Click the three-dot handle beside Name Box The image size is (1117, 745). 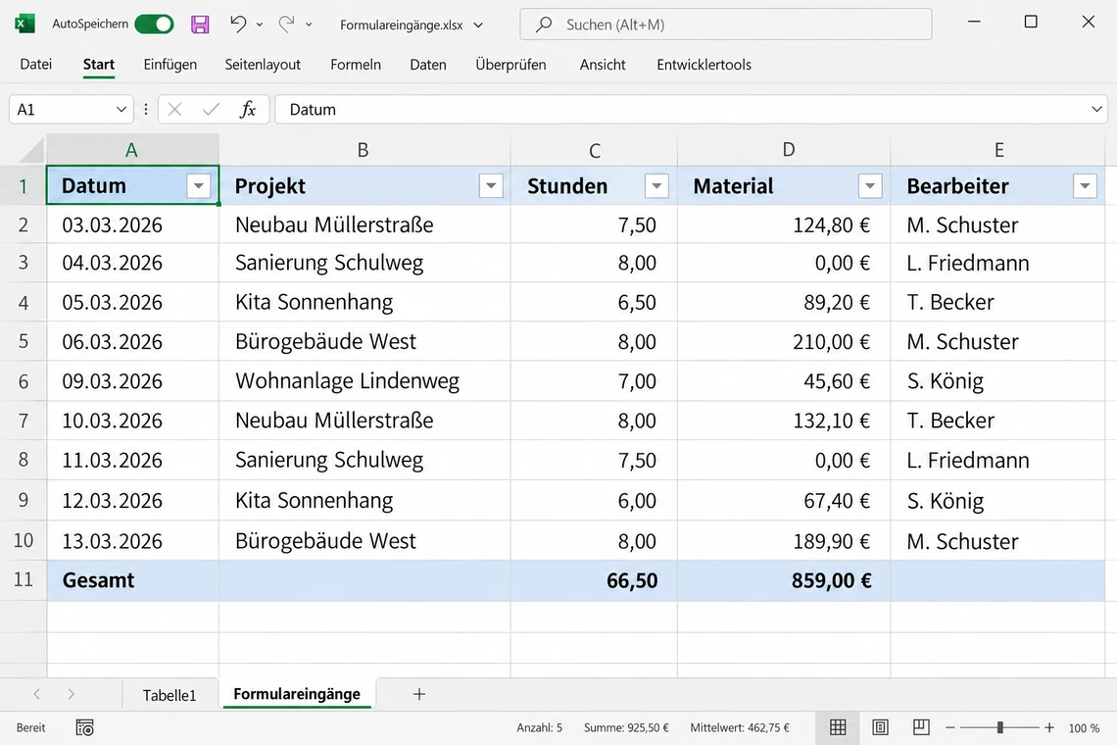pyautogui.click(x=145, y=109)
